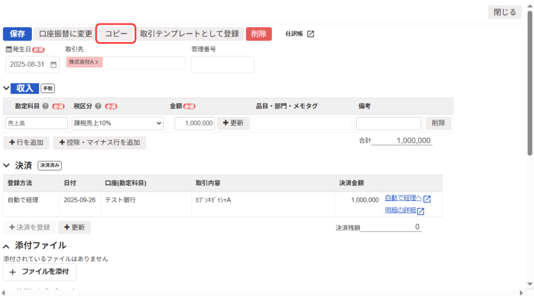Add a 控除・マイナス行 row
The image size is (534, 296).
[x=100, y=143]
